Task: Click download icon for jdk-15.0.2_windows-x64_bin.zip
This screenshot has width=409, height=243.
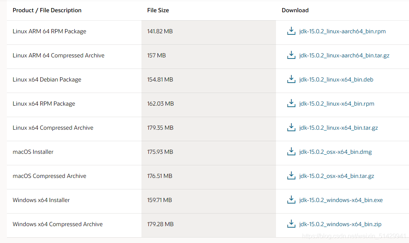Action: (x=291, y=224)
